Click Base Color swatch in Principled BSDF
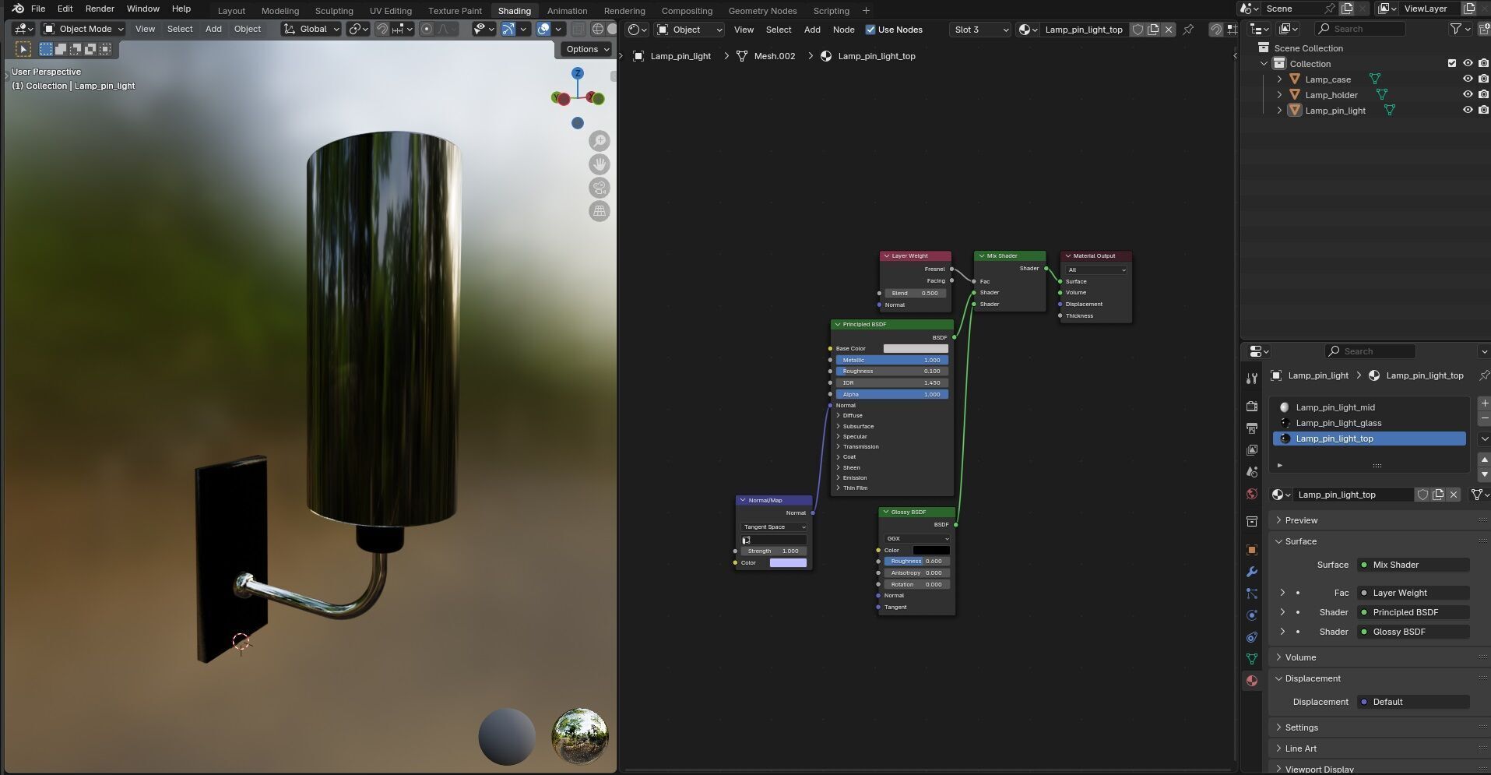 [916, 348]
